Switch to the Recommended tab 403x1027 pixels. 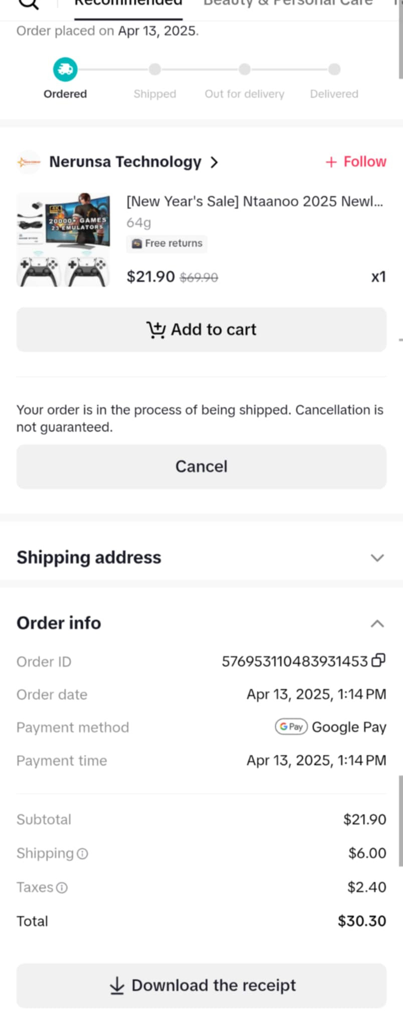(x=128, y=3)
